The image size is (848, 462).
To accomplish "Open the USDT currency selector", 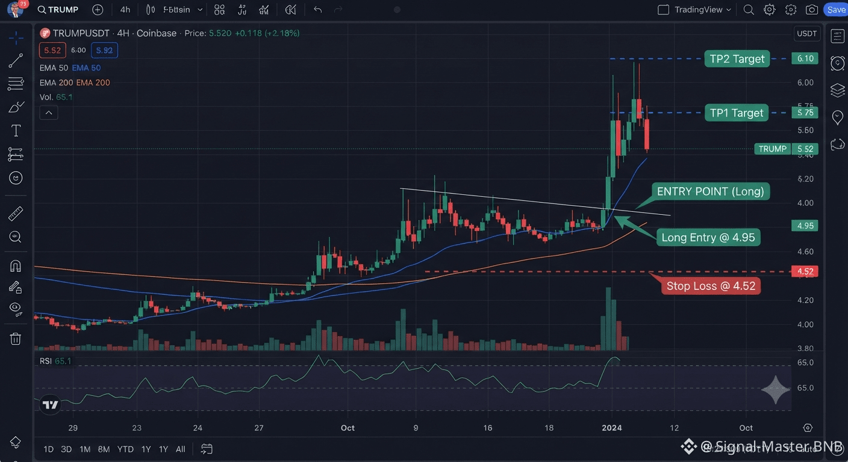I will tap(807, 34).
